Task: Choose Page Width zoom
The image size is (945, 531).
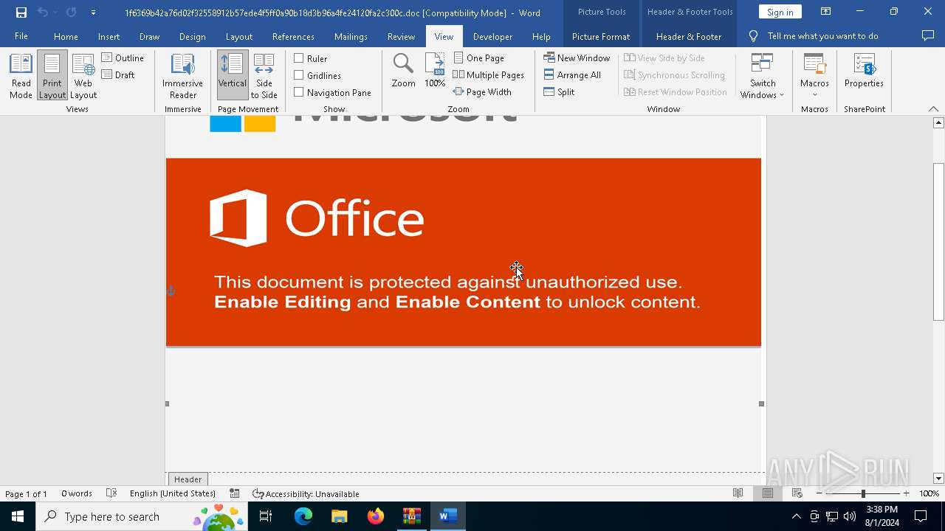Action: 482,91
